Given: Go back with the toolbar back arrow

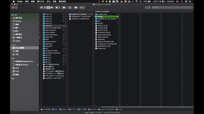Looking at the screenshot, I should [13, 8].
